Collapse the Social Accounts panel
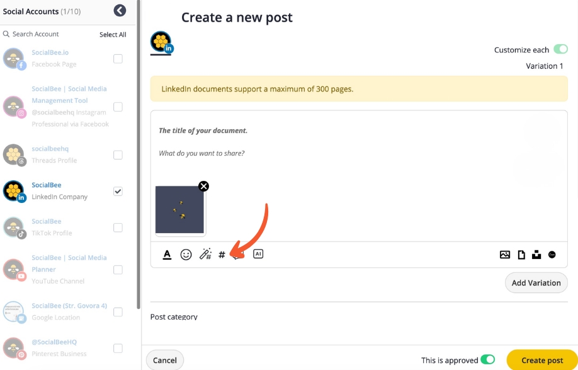 click(120, 11)
